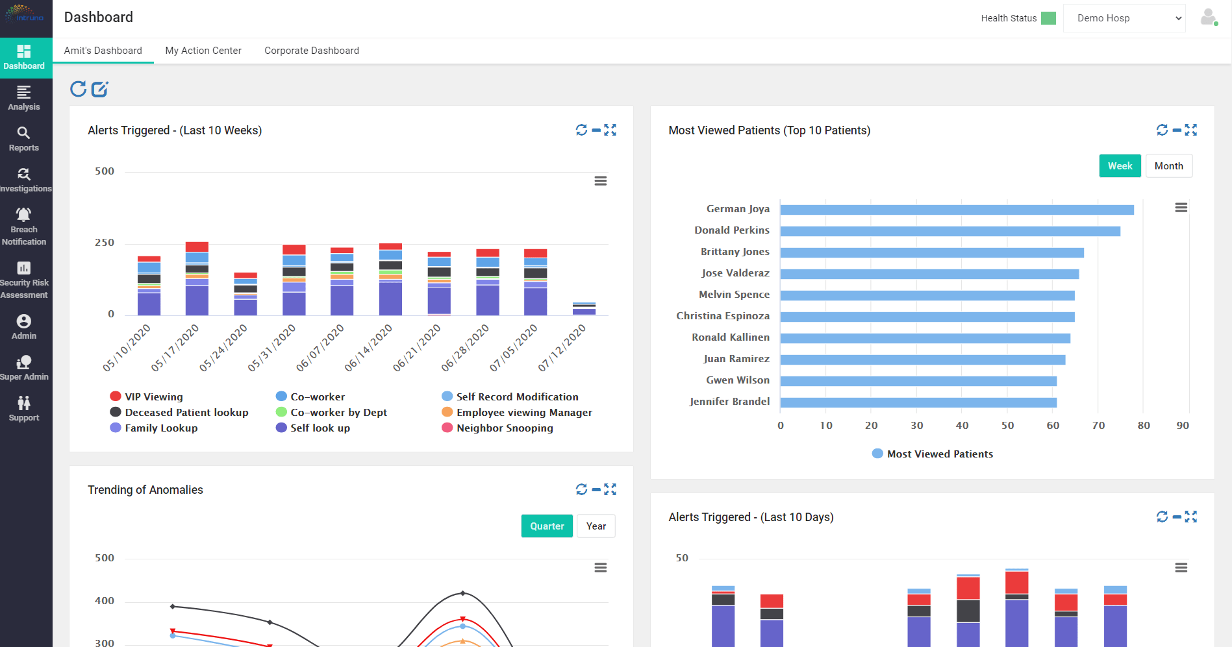Open the Demo Hosp hospital dropdown
The image size is (1232, 647).
pos(1124,18)
